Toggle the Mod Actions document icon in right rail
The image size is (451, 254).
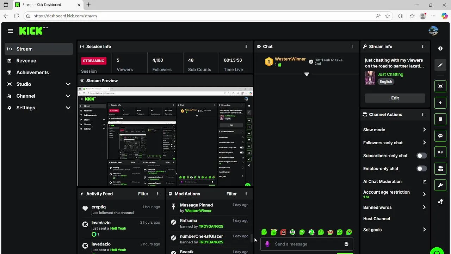[440, 120]
